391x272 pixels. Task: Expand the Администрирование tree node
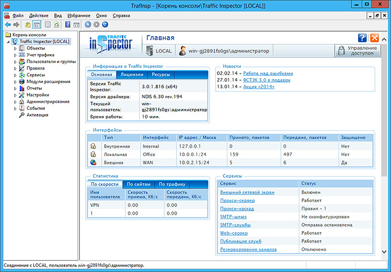point(15,102)
